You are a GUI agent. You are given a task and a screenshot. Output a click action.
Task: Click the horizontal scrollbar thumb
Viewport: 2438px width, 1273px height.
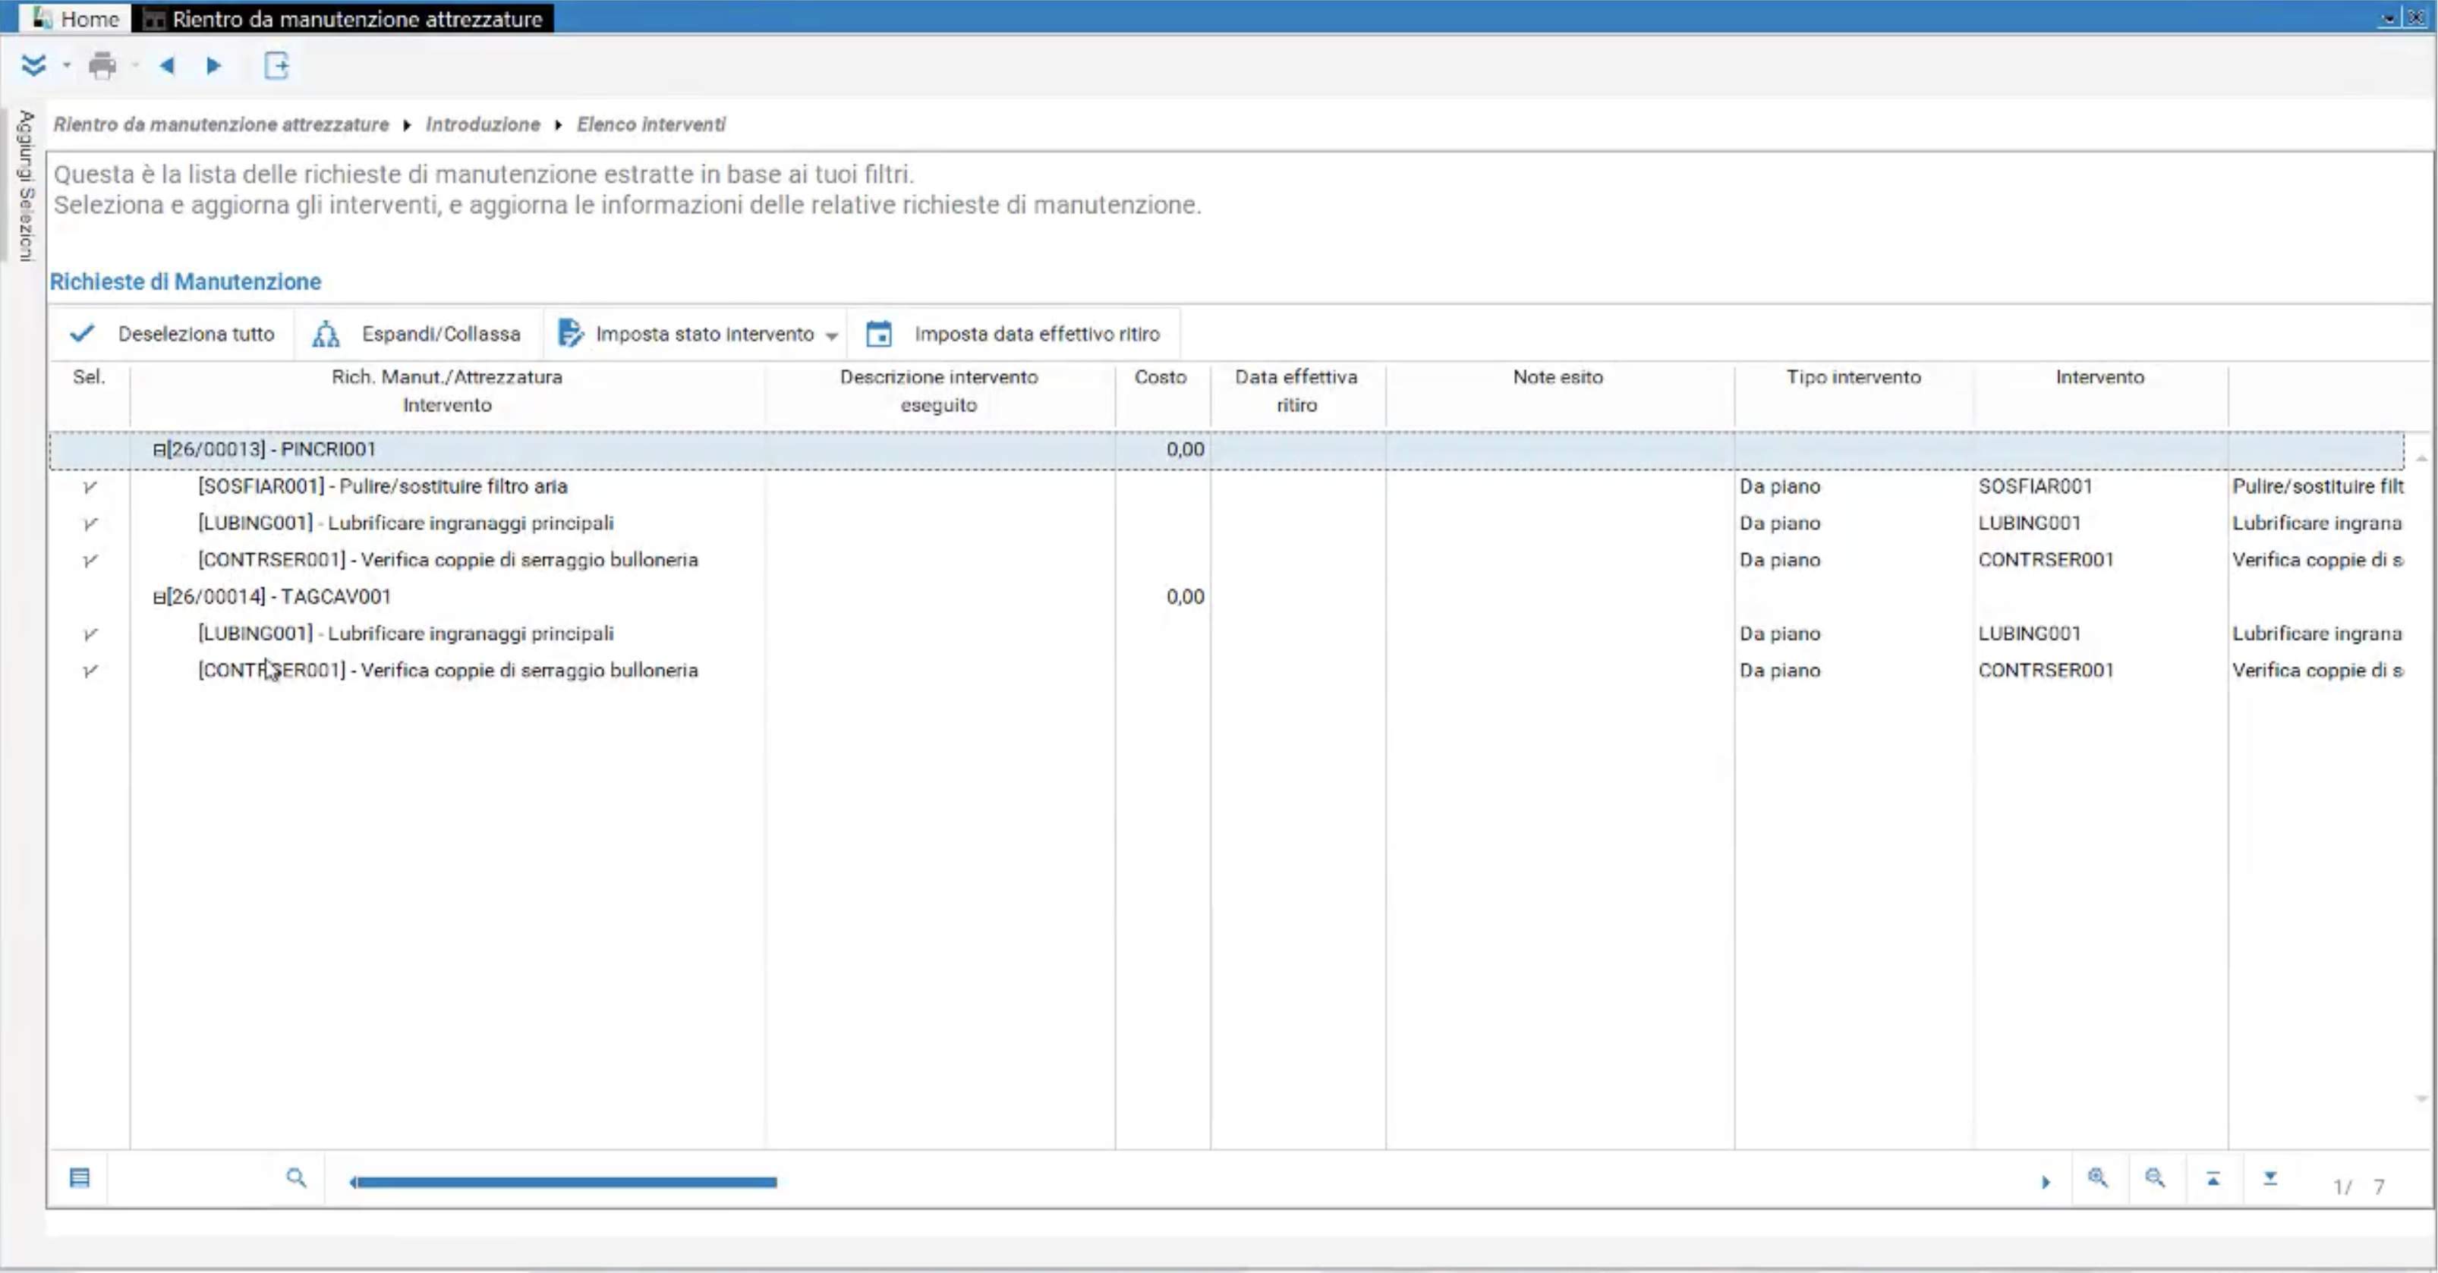[x=567, y=1182]
